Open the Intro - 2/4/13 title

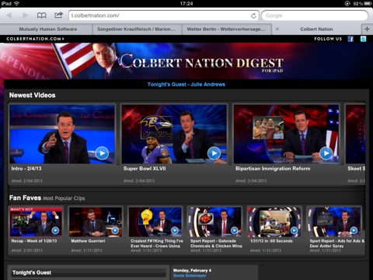coord(26,169)
